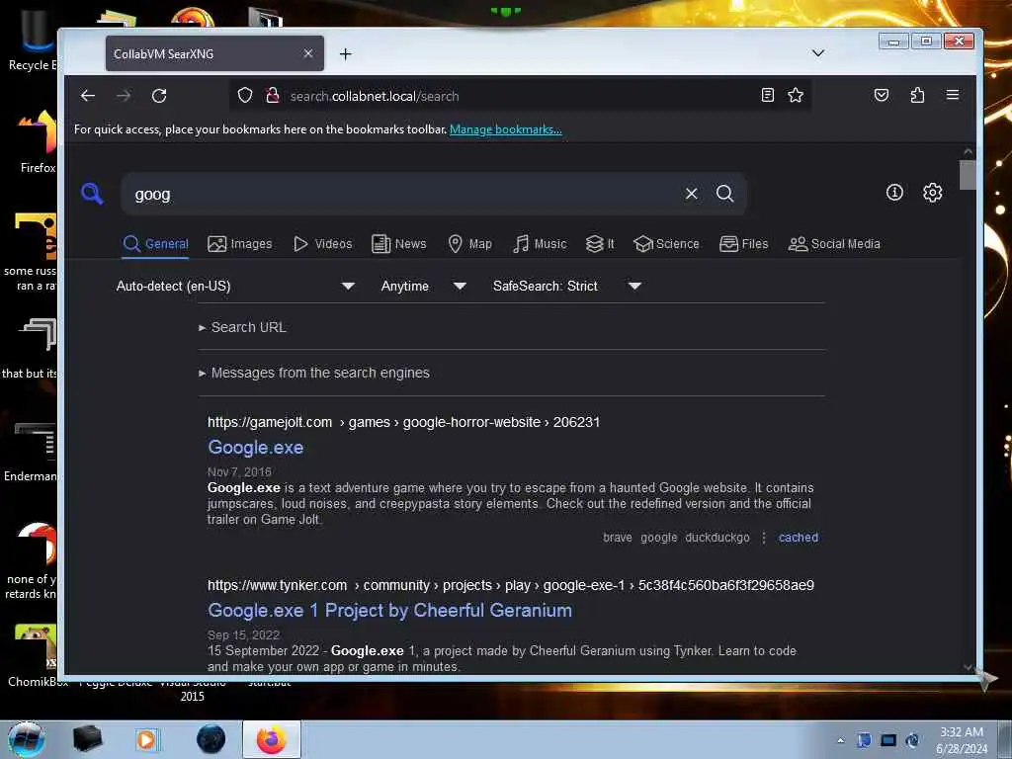The image size is (1012, 759).
Task: Switch to the Music category
Action: point(540,244)
